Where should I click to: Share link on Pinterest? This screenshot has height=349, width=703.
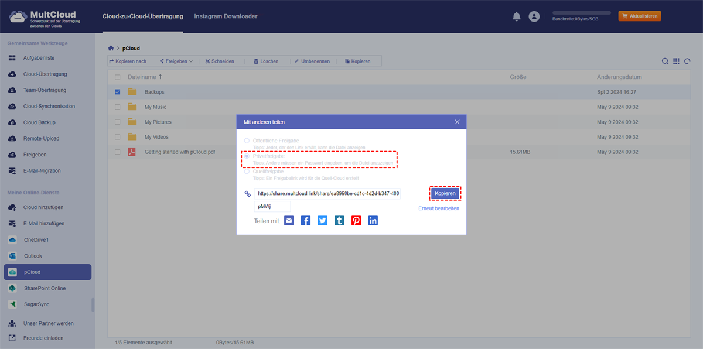[356, 220]
